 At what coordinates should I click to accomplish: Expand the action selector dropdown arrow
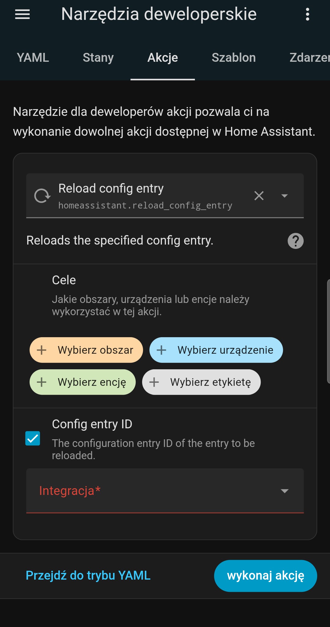(x=284, y=196)
